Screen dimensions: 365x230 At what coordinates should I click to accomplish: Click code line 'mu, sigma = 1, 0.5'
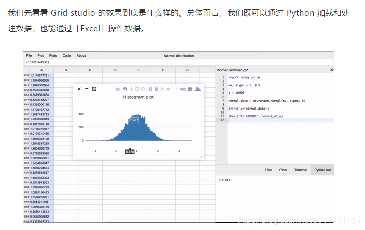pyautogui.click(x=244, y=85)
